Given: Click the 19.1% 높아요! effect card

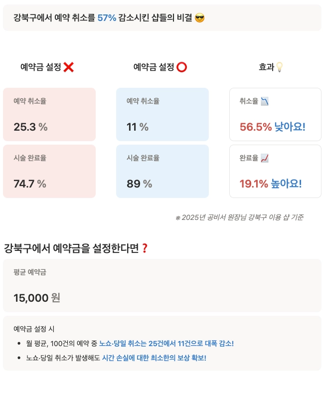Looking at the screenshot, I should pos(275,171).
